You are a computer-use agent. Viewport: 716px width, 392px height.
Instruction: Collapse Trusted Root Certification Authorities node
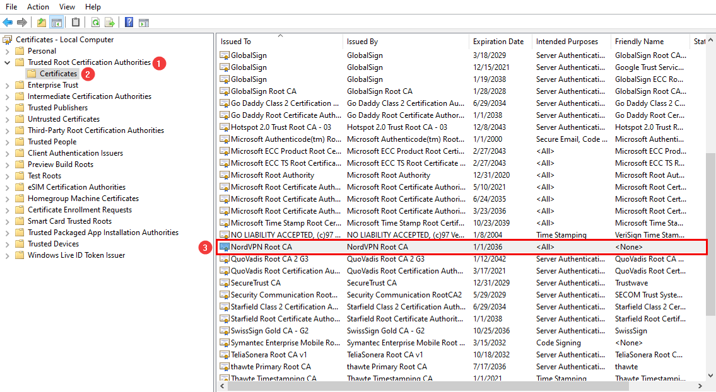click(8, 62)
